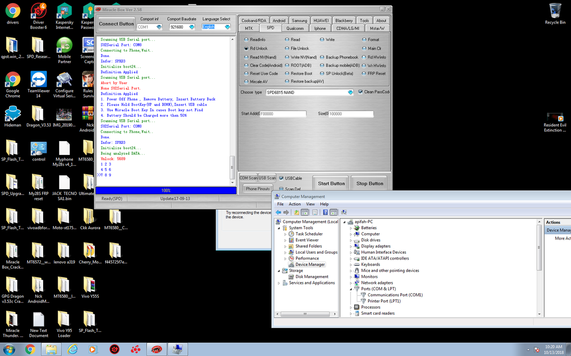The image size is (571, 356).
Task: Launch Chrome from the taskbar
Action: (x=30, y=349)
